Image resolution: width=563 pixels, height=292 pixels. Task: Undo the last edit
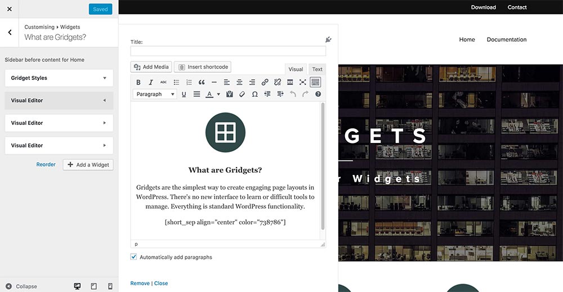[293, 94]
